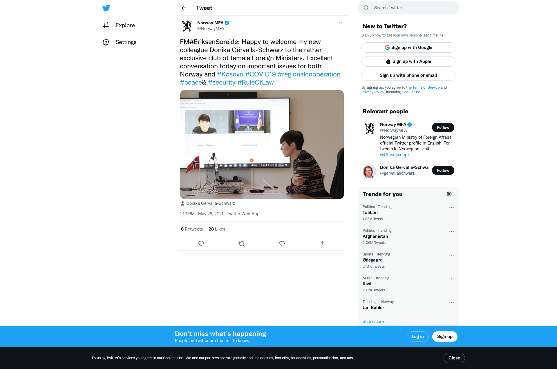Open the reply icon under the tweet
Screen dimensions: 557x369
201,244
